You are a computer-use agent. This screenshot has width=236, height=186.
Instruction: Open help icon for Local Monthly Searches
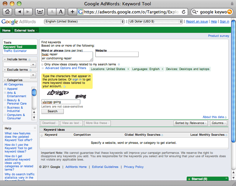click(x=226, y=135)
